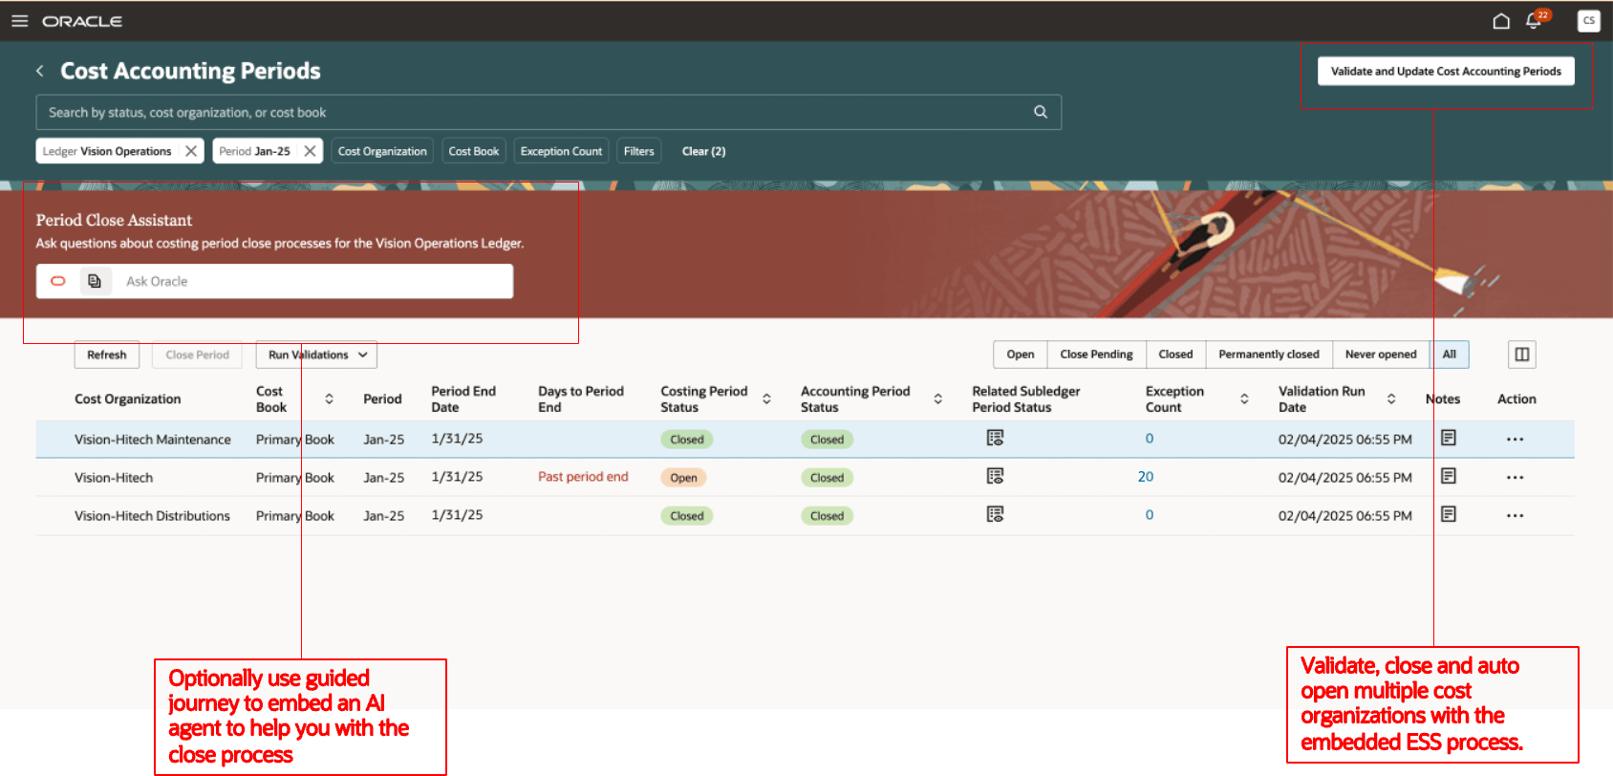Open notifications bell with 22 badge
Viewport: 1613px width, 776px height.
(1536, 20)
